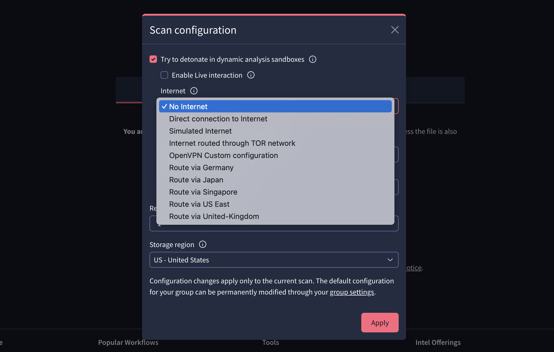Choose Route via Singapore
Viewport: 554px width, 352px height.
(203, 192)
